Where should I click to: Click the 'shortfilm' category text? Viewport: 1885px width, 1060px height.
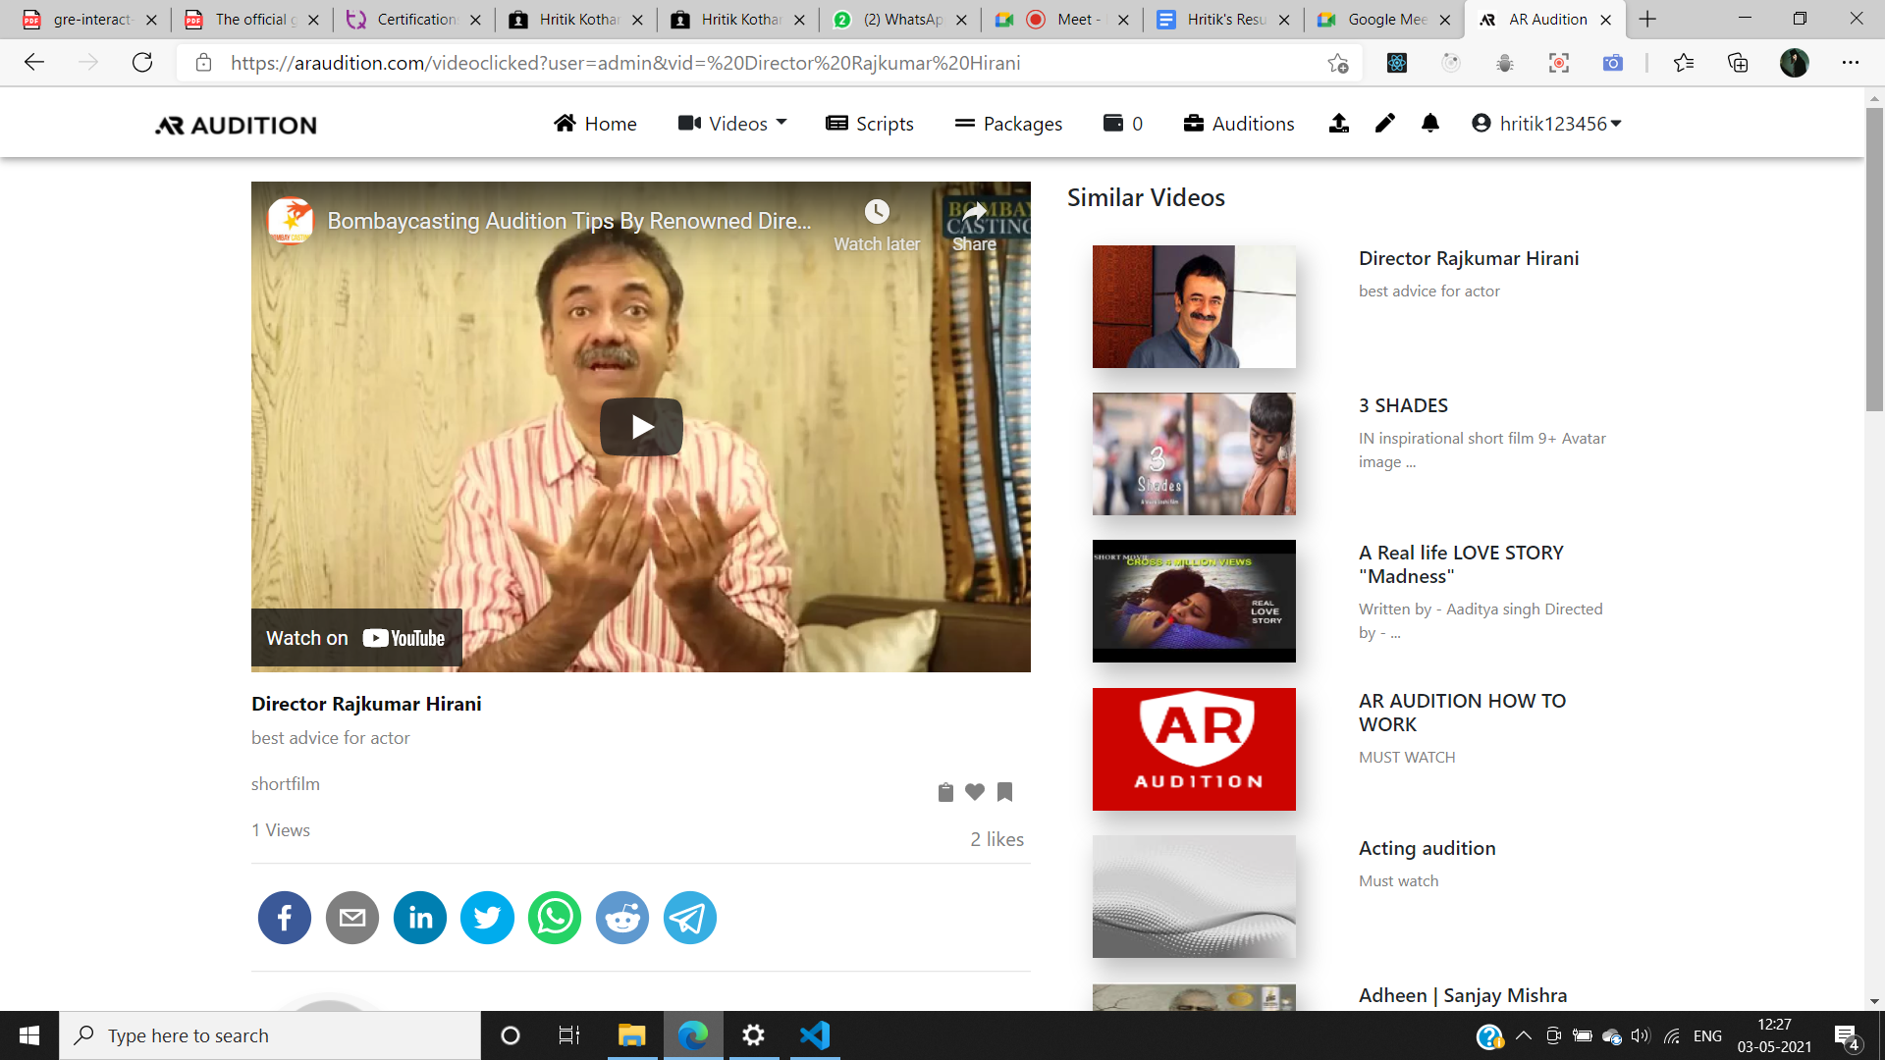tap(286, 784)
